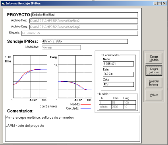
Task: Click the Etiqueta field La Serena 125
Action: tap(79, 33)
